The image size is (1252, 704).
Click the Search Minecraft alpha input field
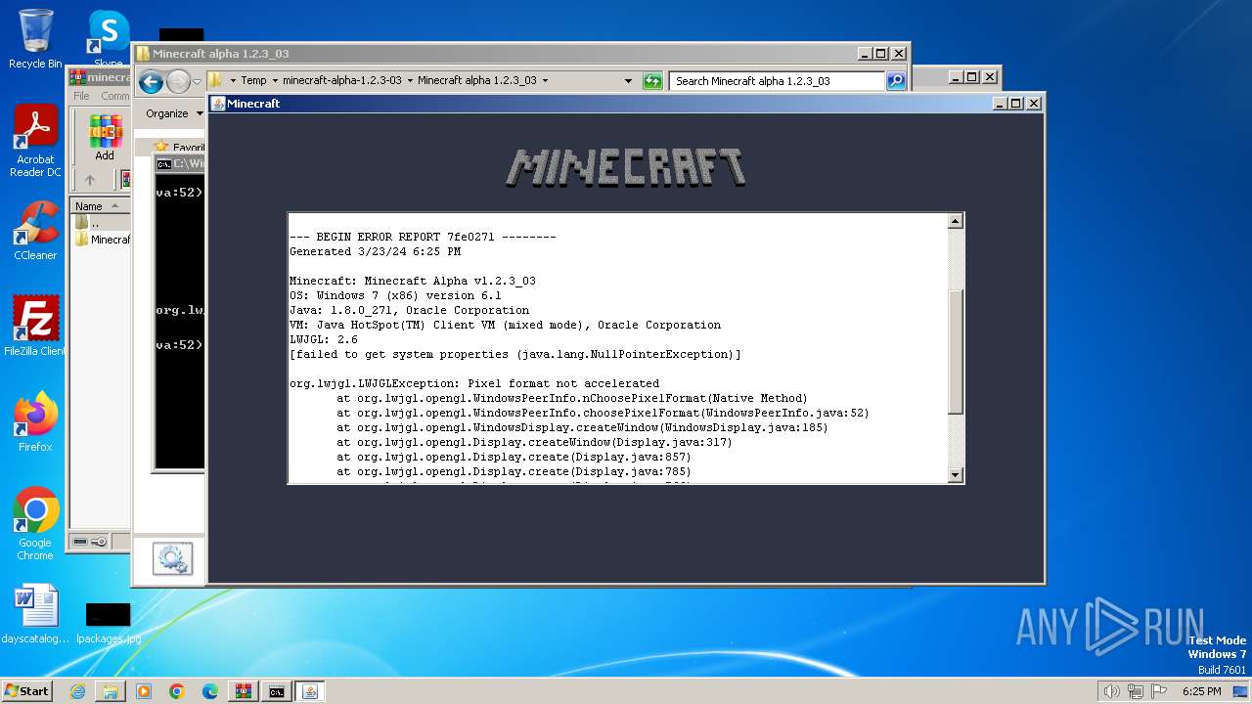click(778, 81)
